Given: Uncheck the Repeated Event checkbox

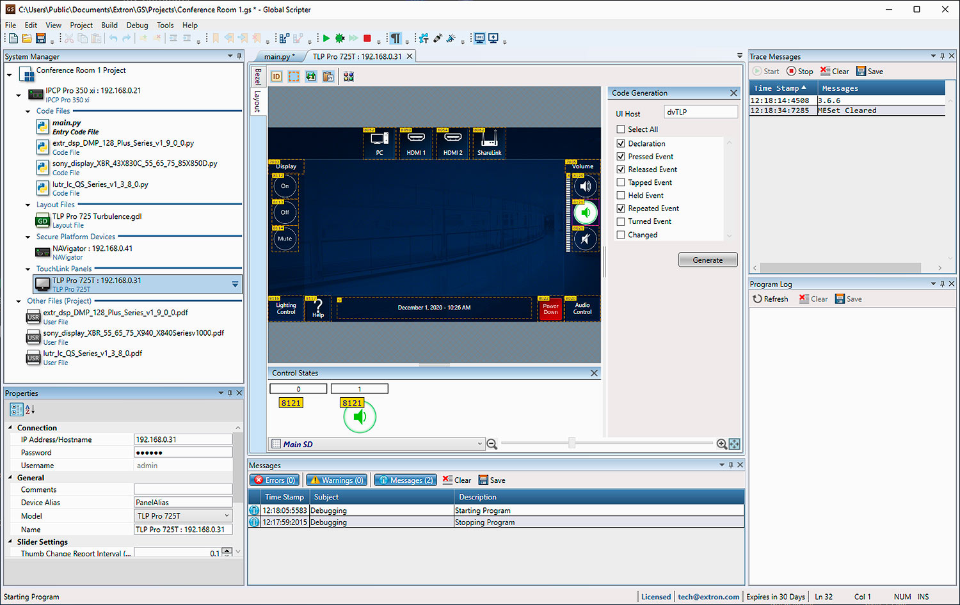Looking at the screenshot, I should pos(621,208).
